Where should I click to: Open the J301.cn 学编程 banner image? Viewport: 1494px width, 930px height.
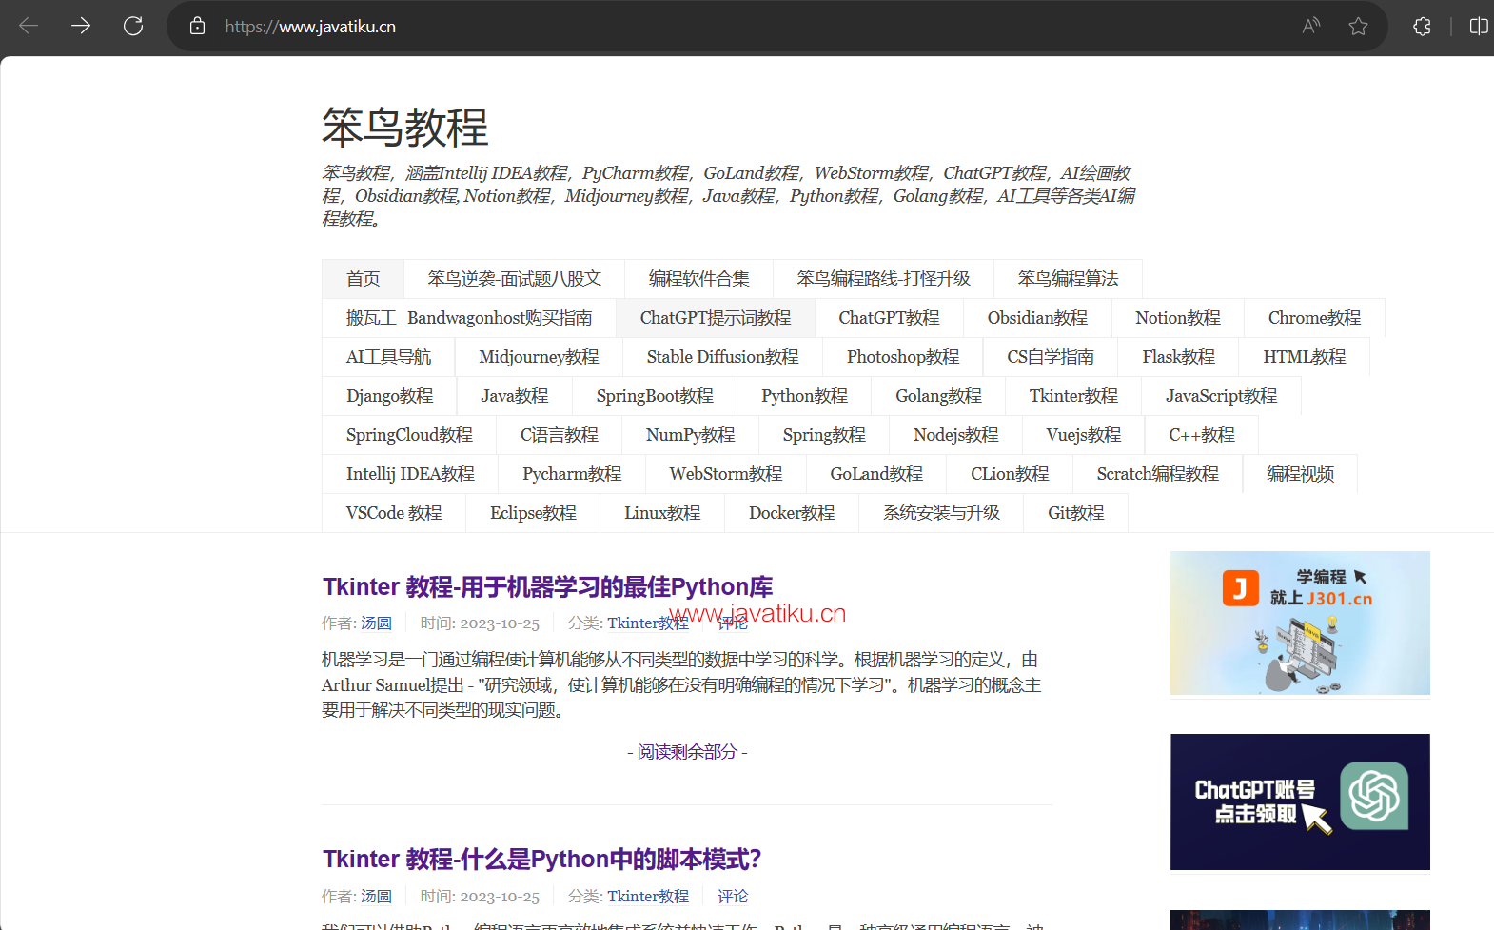pos(1300,623)
